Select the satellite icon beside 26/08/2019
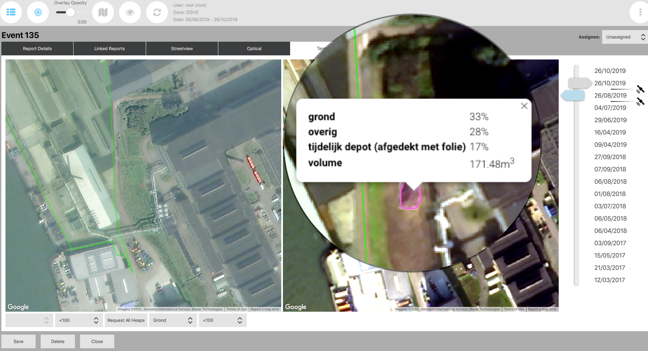This screenshot has height=351, width=648. click(640, 89)
